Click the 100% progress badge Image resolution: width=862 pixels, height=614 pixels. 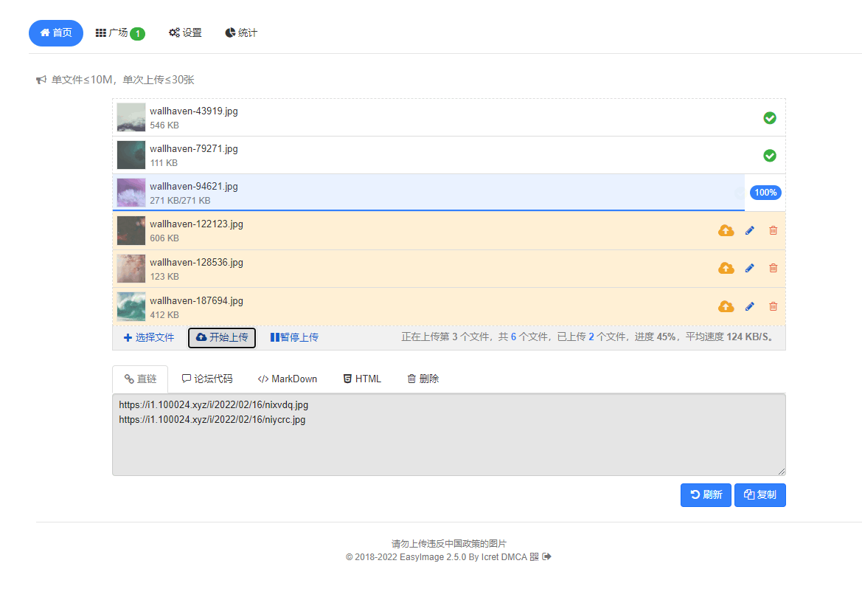coord(765,193)
